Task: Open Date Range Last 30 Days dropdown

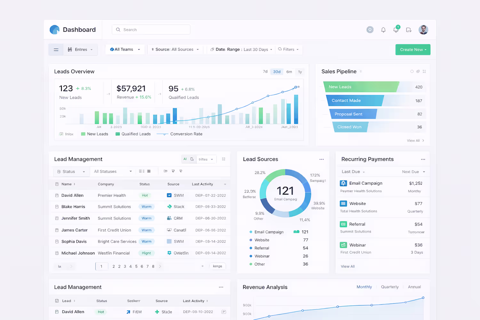Action: tap(241, 50)
